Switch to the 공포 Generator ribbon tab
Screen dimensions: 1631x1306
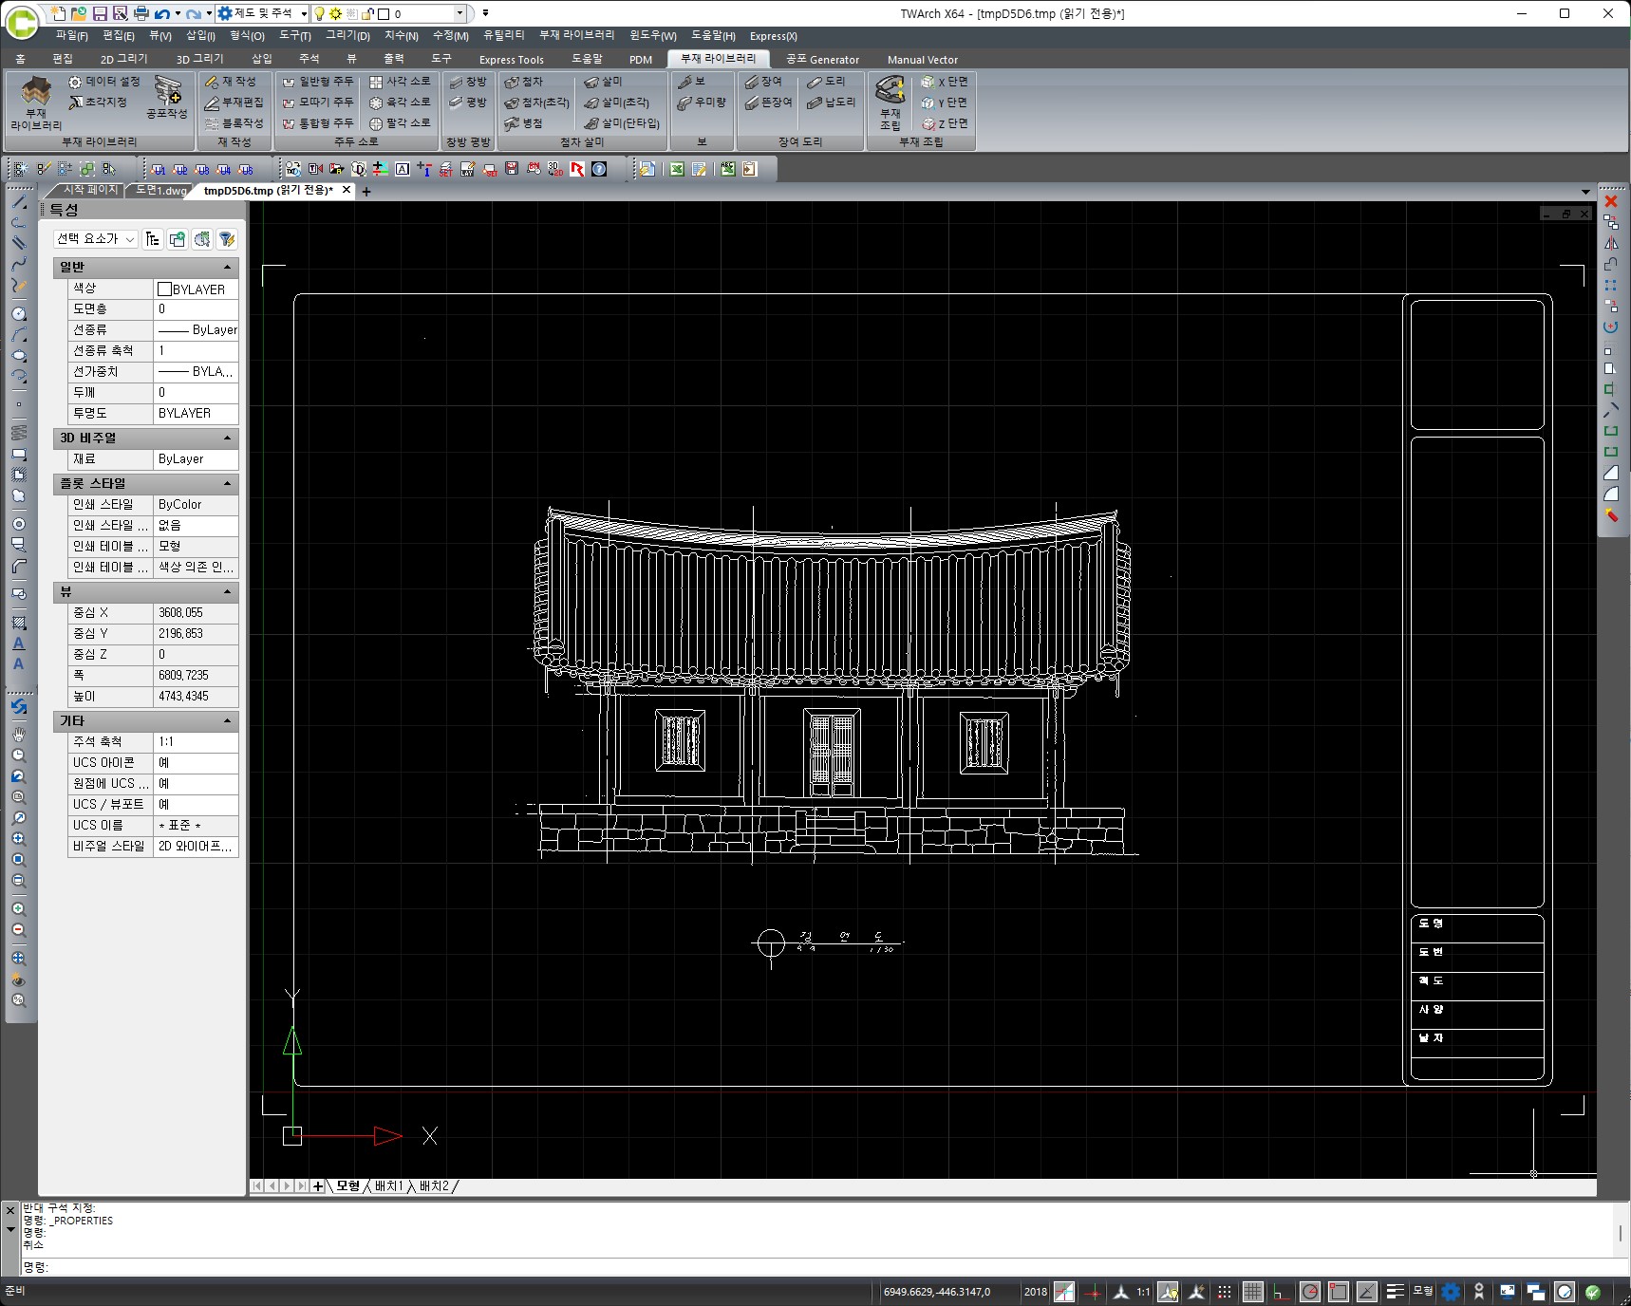click(x=822, y=59)
